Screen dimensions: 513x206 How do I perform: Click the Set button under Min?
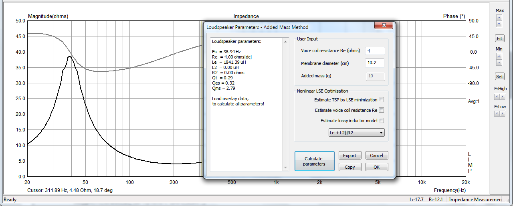click(499, 77)
